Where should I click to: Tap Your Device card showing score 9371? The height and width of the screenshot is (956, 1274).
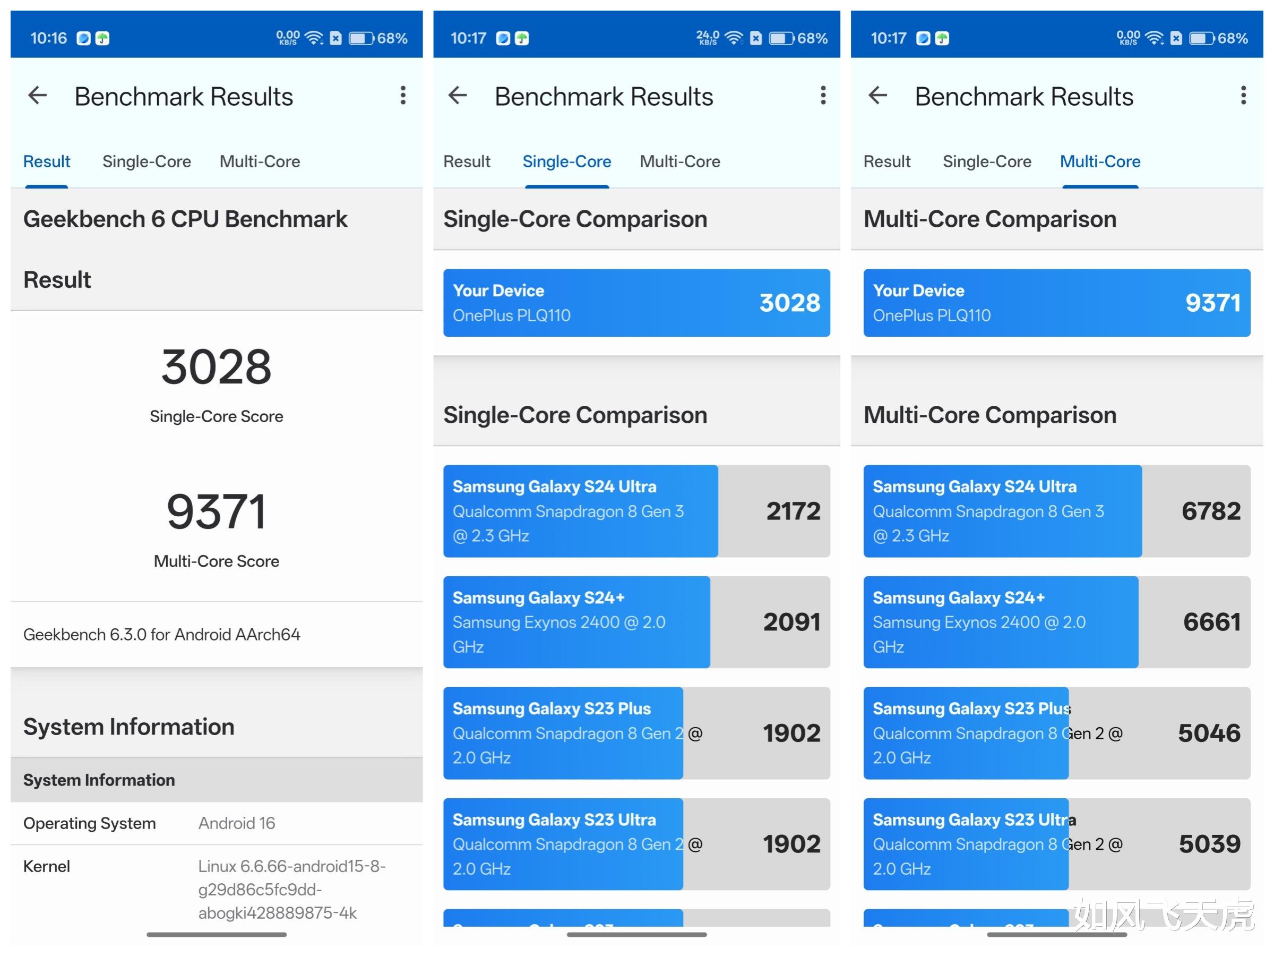(x=1056, y=303)
